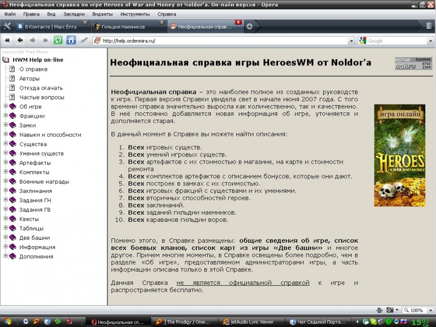436x327 pixels.
Task: Open a new tab with the plus button
Action: pos(249,27)
